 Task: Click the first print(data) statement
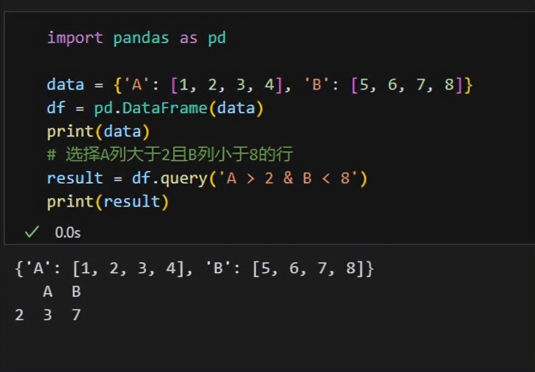coord(96,131)
